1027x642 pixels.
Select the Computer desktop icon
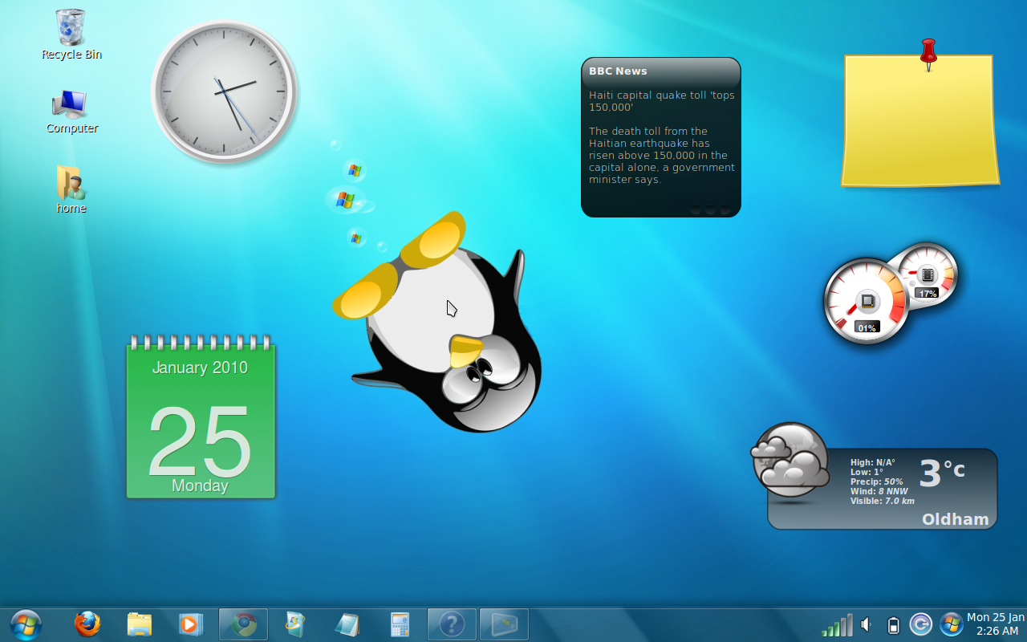tap(71, 112)
